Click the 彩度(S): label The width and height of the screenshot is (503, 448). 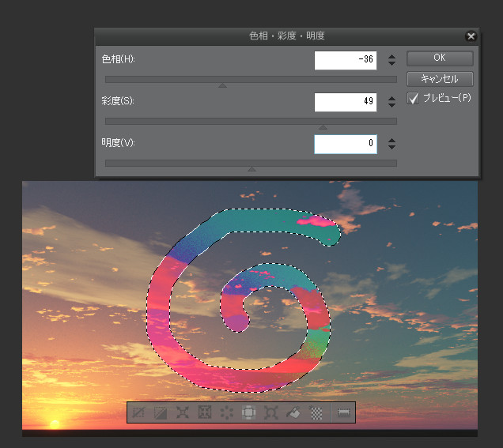click(118, 101)
